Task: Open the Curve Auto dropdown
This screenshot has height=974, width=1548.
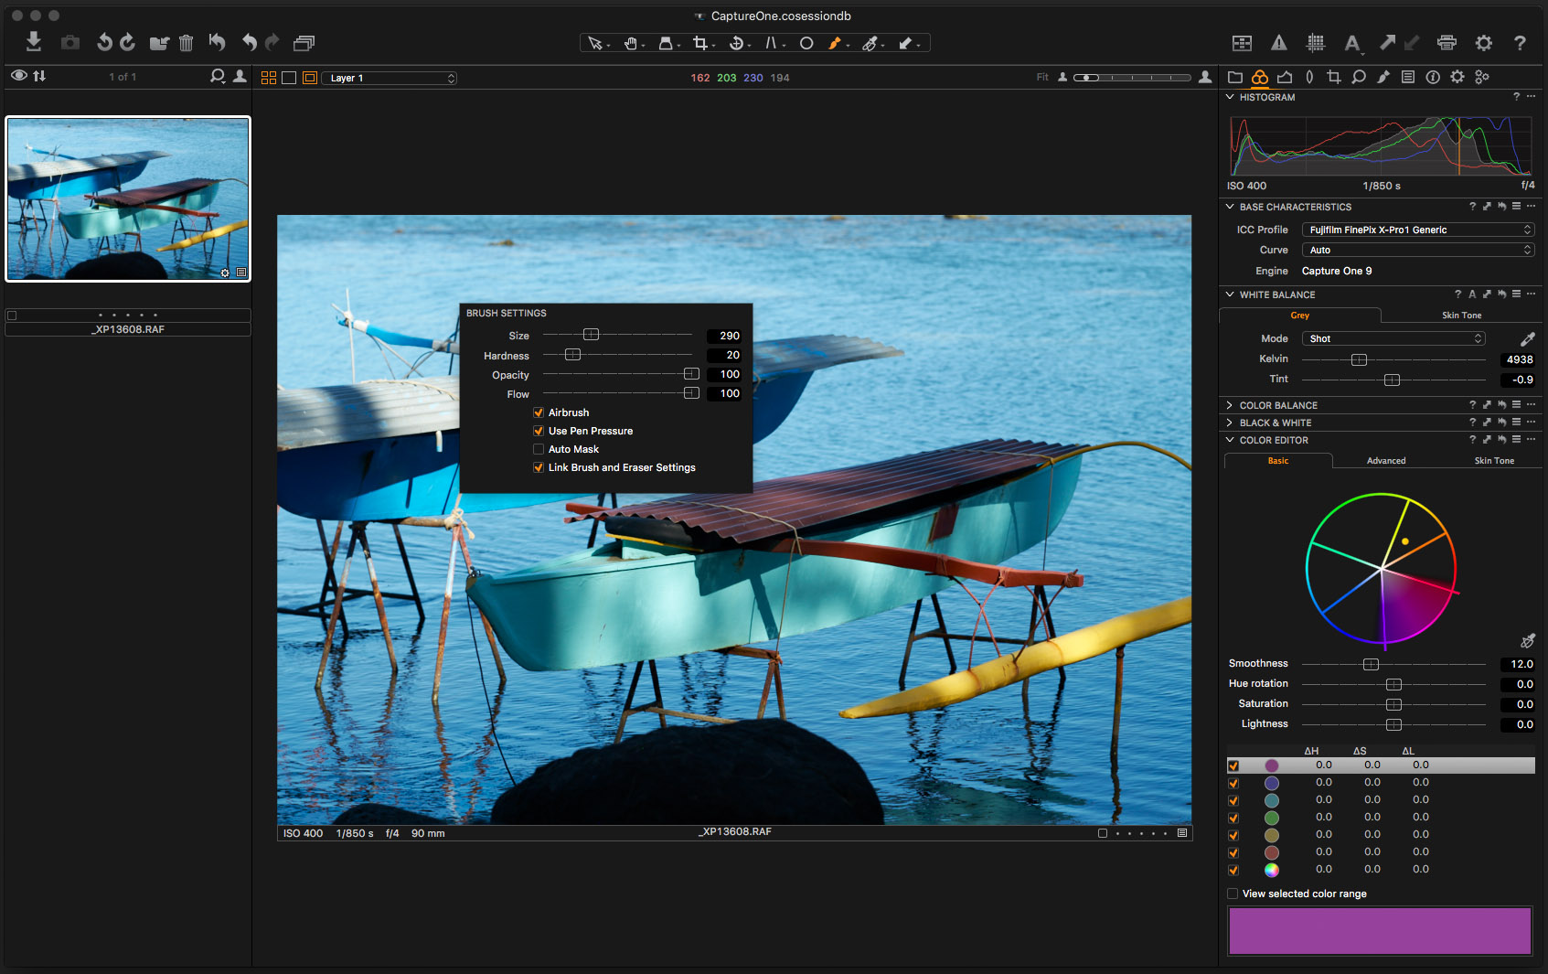Action: tap(1417, 250)
